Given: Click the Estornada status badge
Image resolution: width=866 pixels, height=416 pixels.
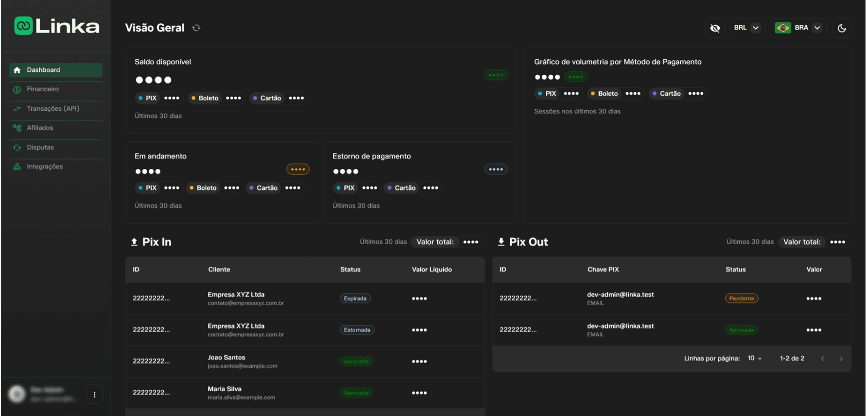Looking at the screenshot, I should click(x=357, y=330).
